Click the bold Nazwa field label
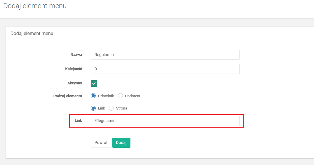314x165 pixels. (x=76, y=55)
